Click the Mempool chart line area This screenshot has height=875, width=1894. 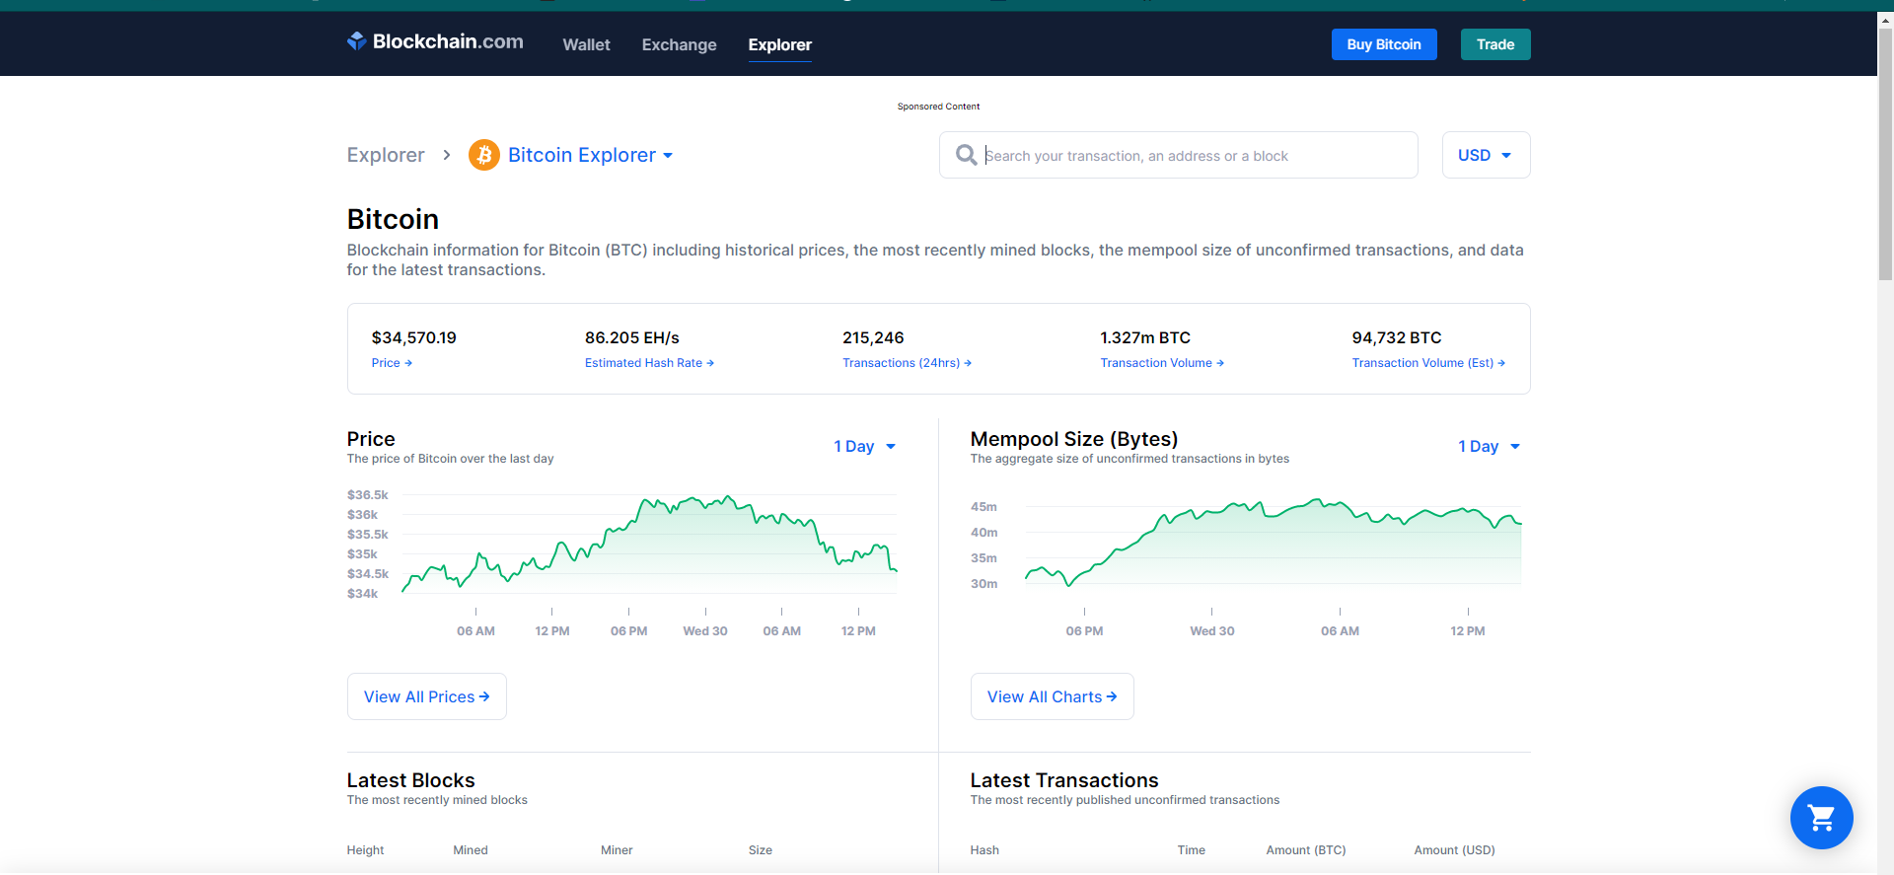click(x=1274, y=543)
